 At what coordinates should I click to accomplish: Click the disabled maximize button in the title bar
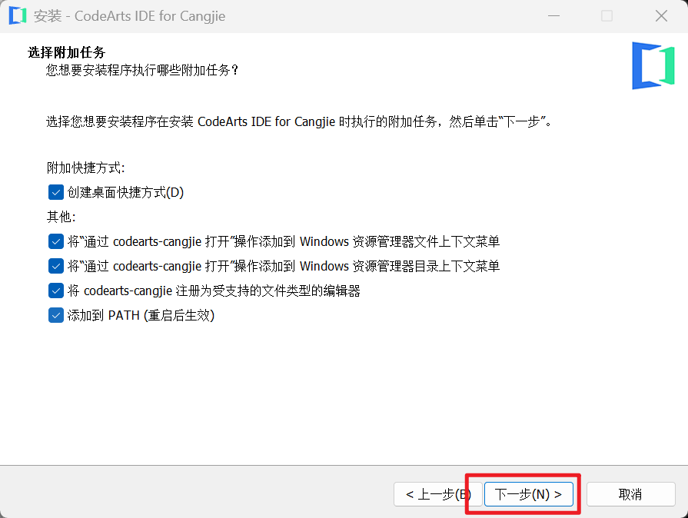pyautogui.click(x=607, y=16)
